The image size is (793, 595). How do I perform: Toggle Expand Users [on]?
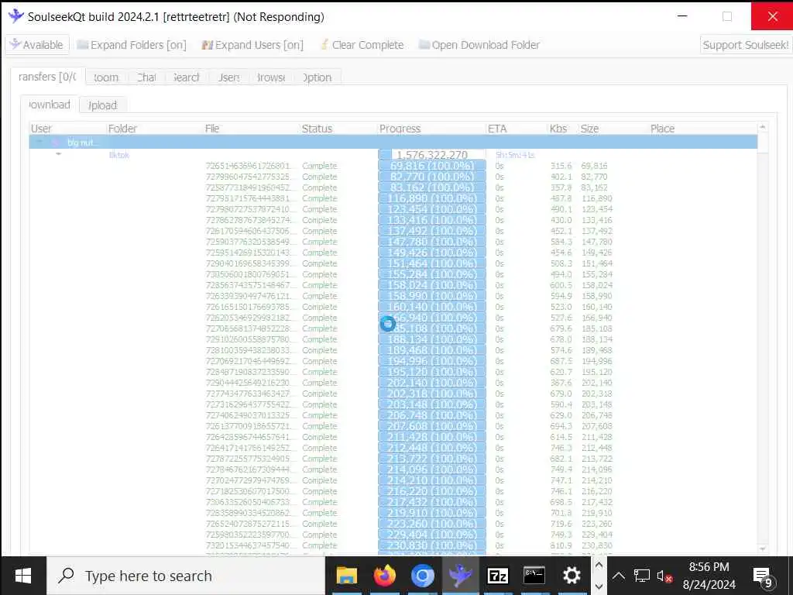click(x=252, y=45)
